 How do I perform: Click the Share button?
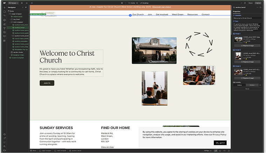point(250,3)
